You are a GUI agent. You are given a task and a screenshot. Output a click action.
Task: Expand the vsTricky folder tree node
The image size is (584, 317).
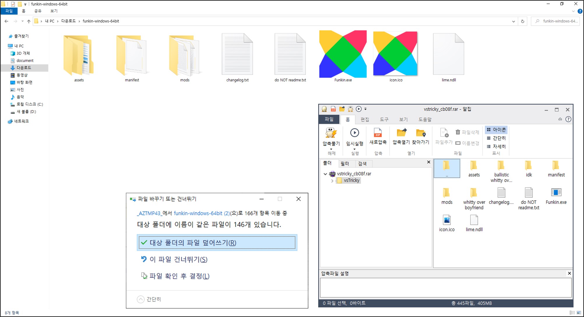332,181
